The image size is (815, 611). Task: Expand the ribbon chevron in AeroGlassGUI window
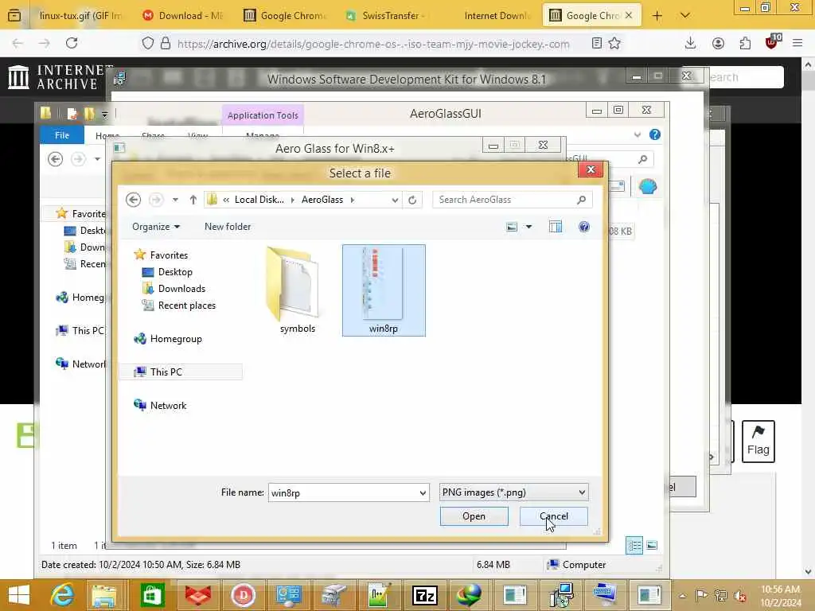[638, 135]
